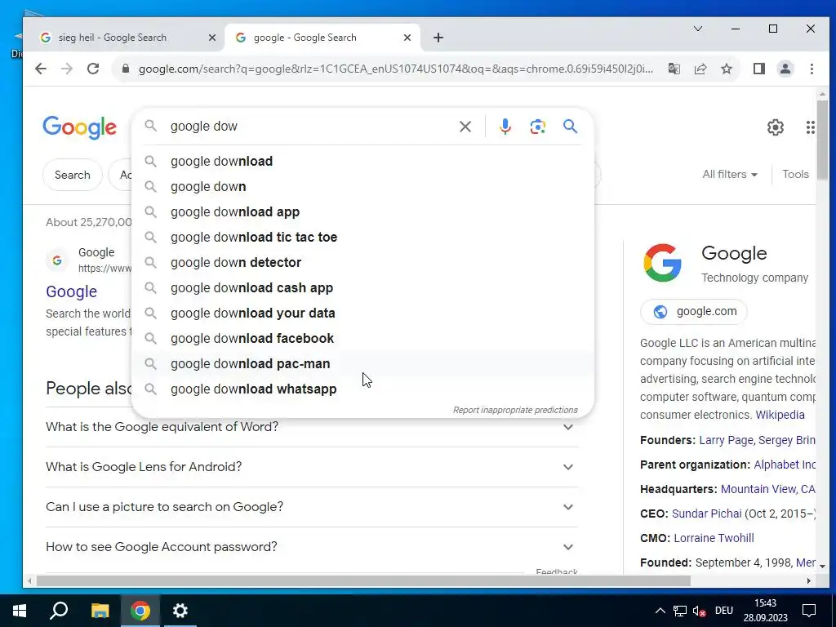Select the 'google download cash app' suggestion
836x627 pixels.
pos(362,288)
